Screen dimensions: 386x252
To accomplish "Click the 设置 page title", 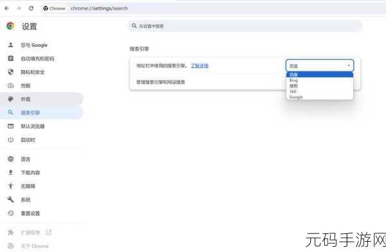I will click(30, 26).
